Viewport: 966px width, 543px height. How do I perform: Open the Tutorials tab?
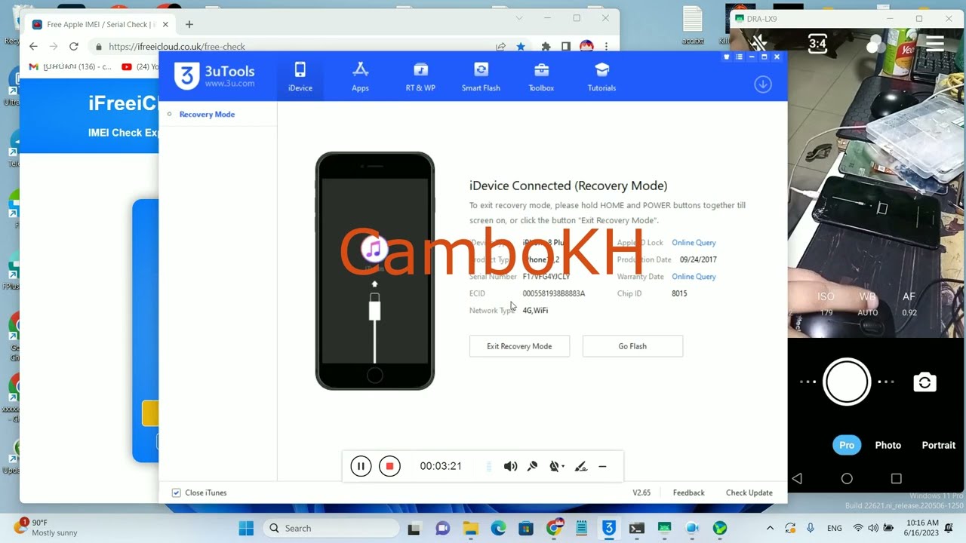(601, 77)
